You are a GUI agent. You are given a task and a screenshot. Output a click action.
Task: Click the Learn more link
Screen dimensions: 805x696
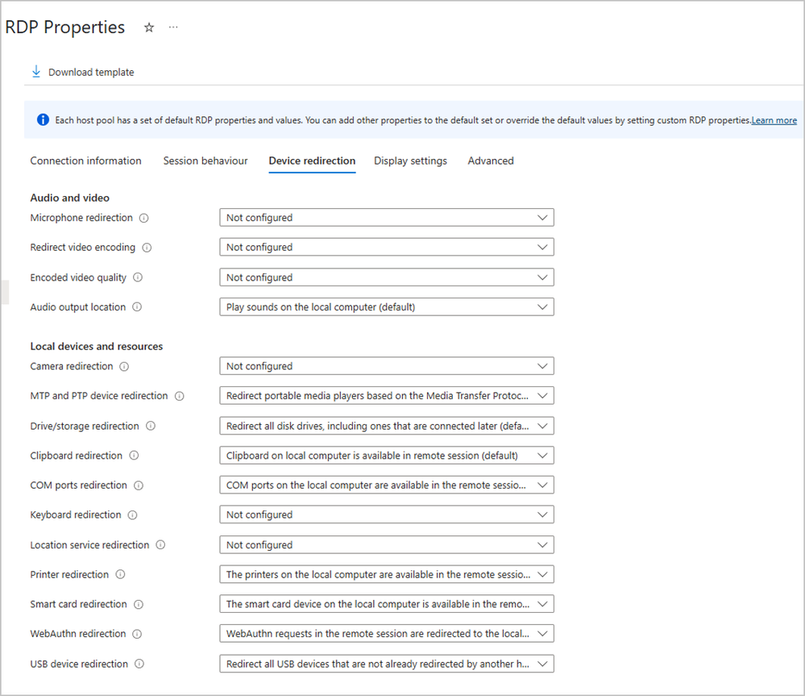tap(774, 120)
